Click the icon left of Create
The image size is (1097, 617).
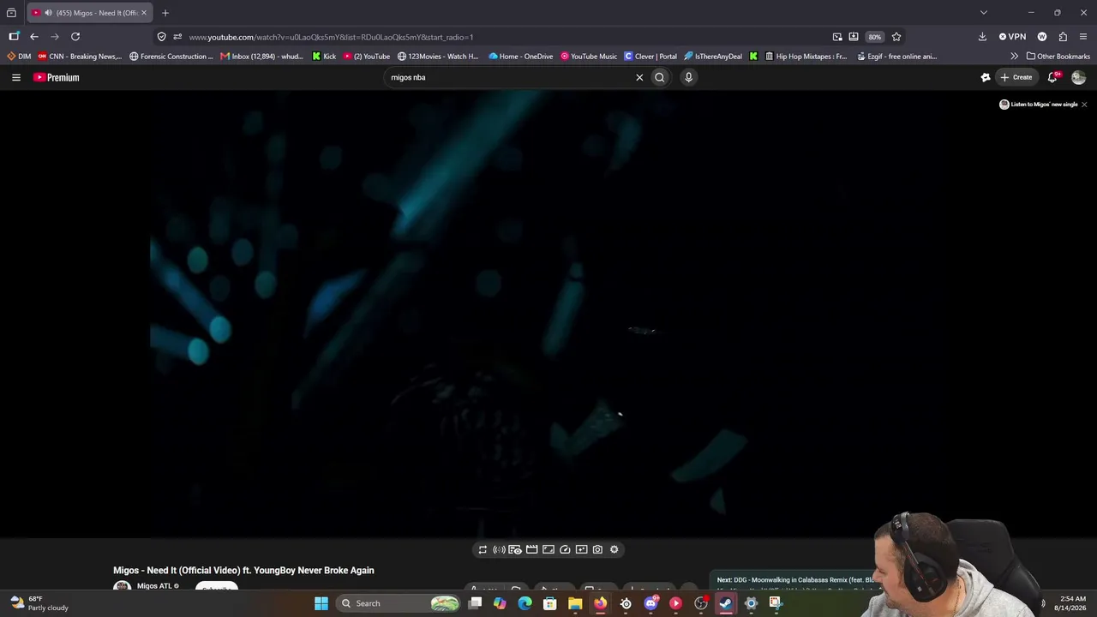pyautogui.click(x=986, y=77)
